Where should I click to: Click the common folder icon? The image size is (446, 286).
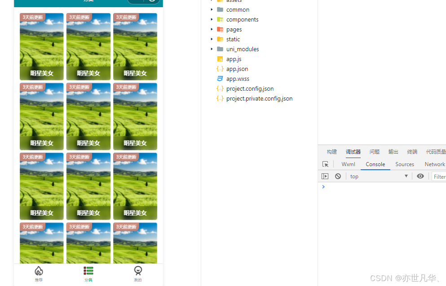tap(220, 9)
